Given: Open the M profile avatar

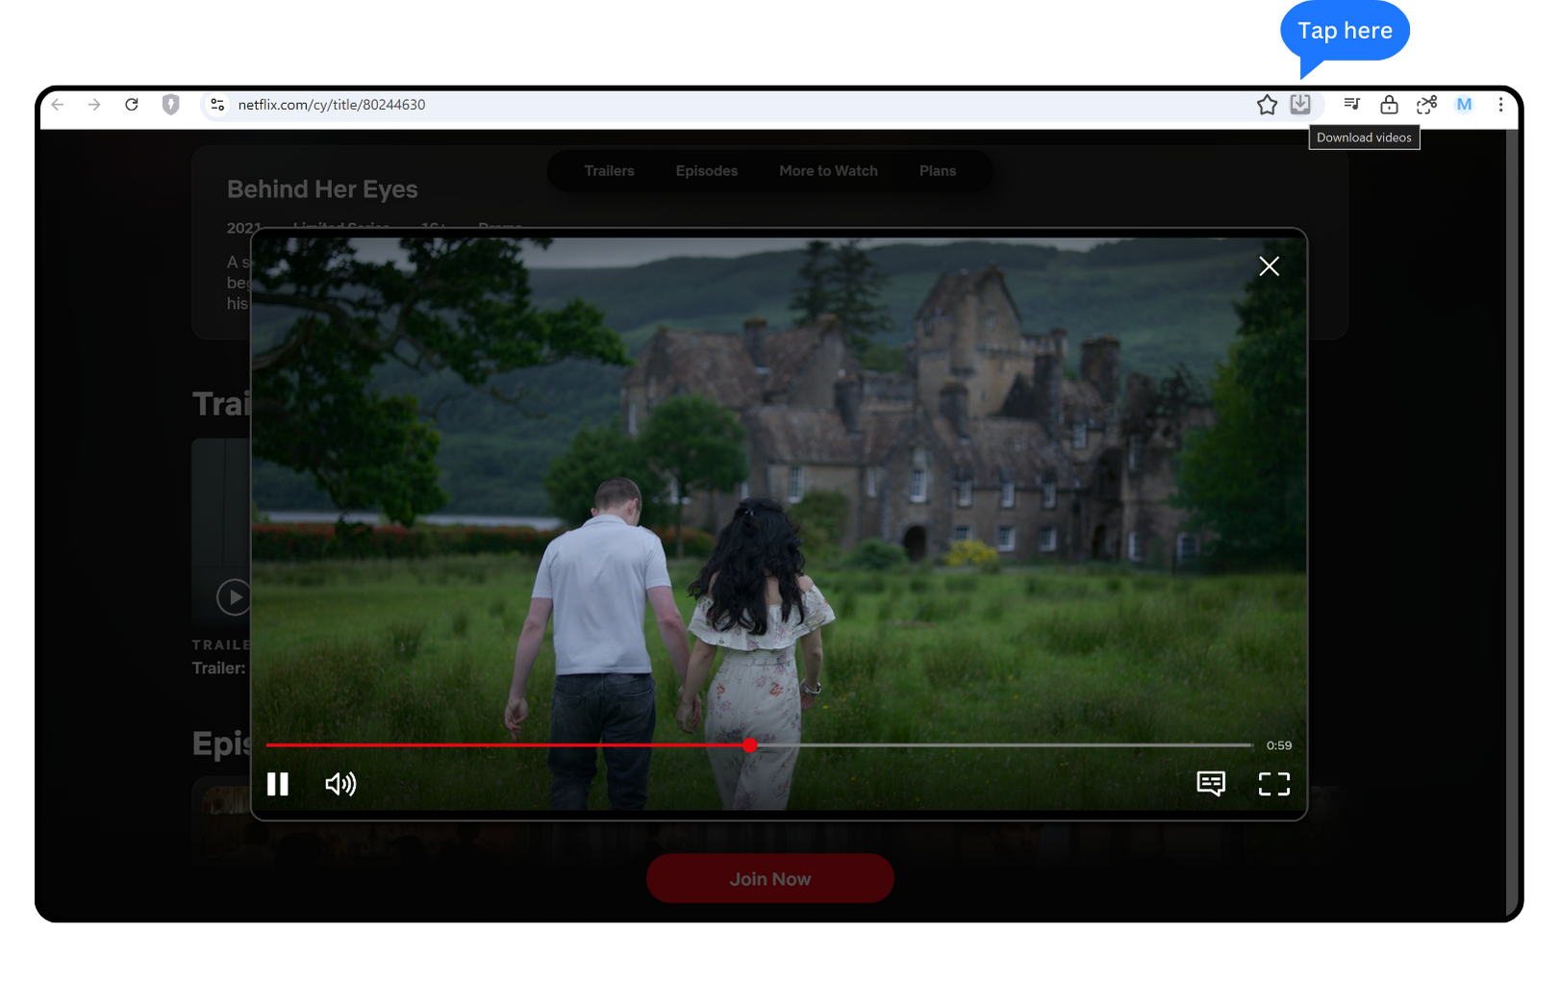Looking at the screenshot, I should [1464, 105].
